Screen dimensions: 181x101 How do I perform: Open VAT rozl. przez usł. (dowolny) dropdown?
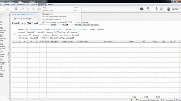tap(75, 32)
